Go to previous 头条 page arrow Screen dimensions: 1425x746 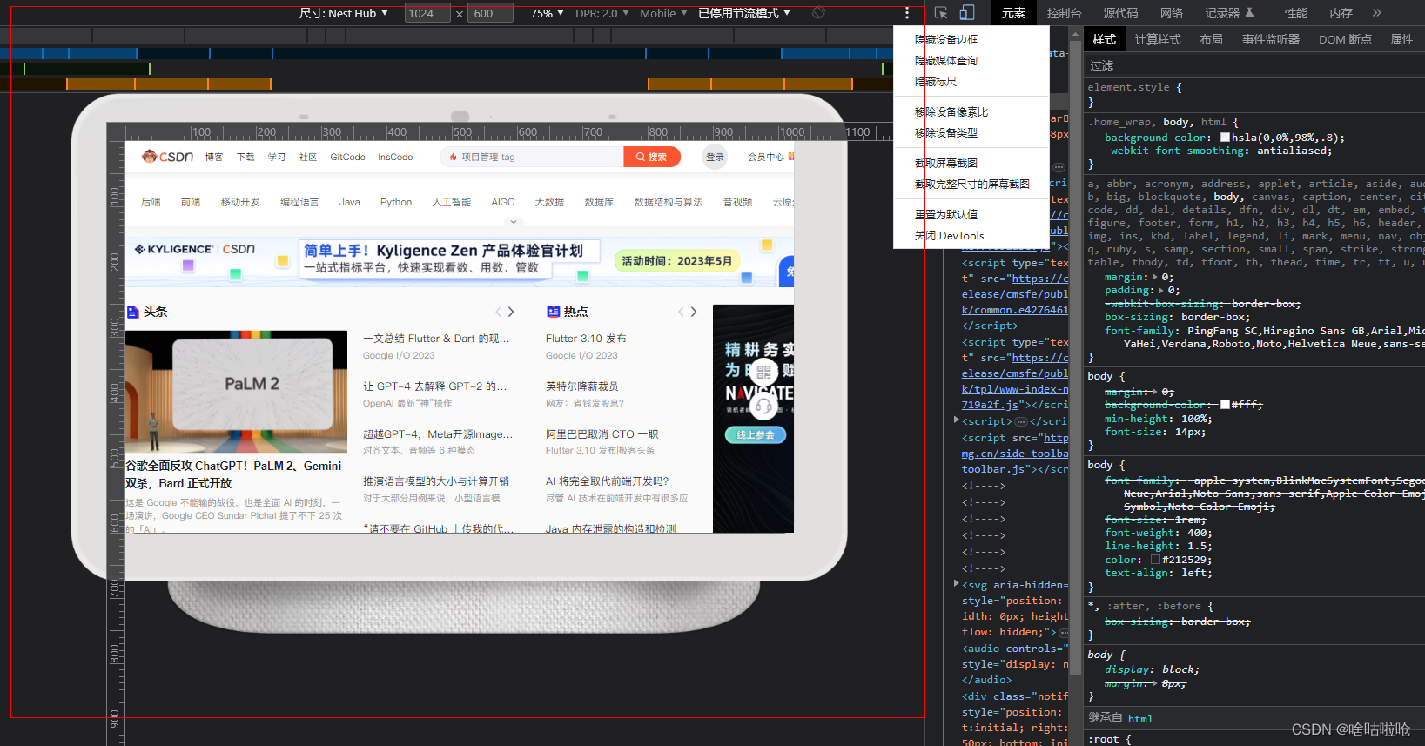tap(498, 312)
